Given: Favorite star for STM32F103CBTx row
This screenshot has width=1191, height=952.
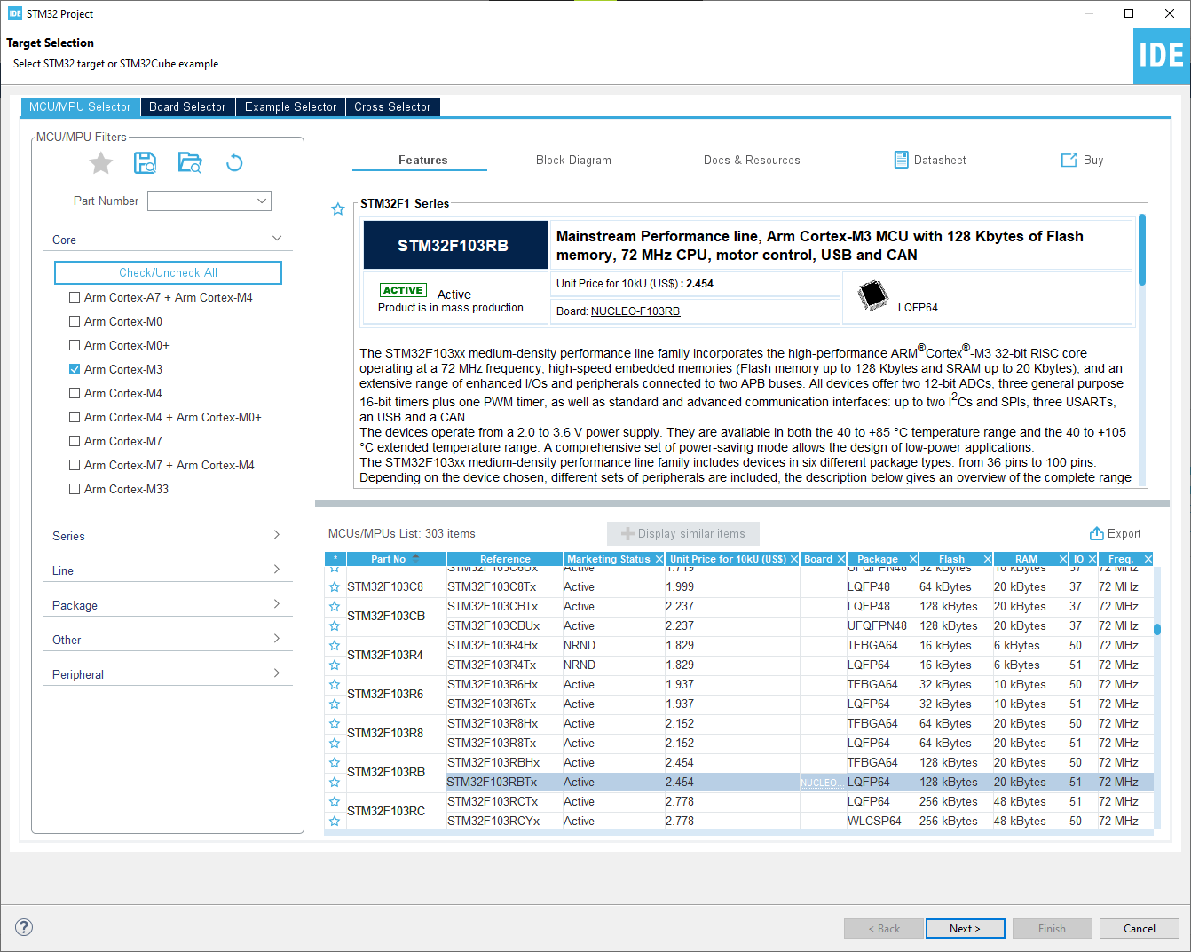Looking at the screenshot, I should click(x=335, y=607).
